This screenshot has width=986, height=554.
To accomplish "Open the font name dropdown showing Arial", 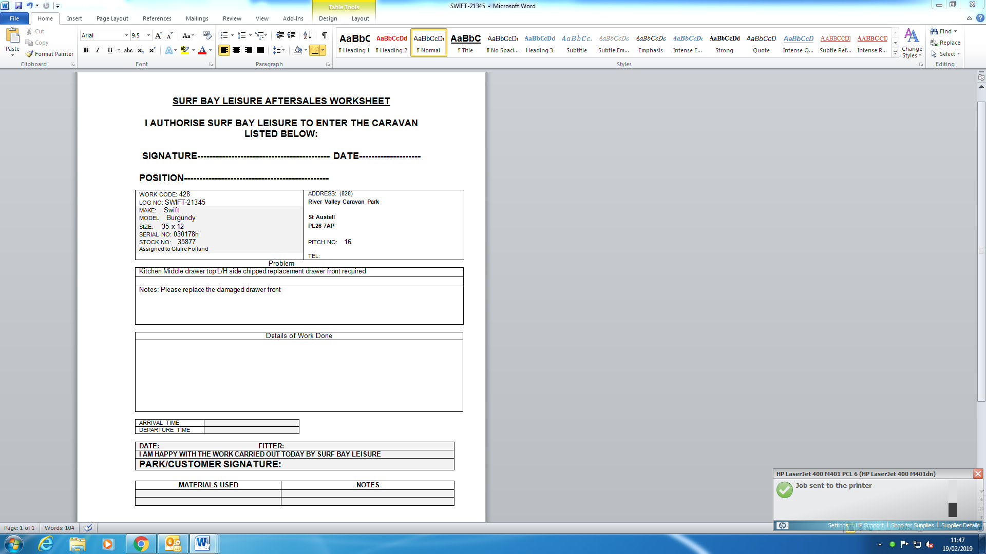I will [x=126, y=35].
